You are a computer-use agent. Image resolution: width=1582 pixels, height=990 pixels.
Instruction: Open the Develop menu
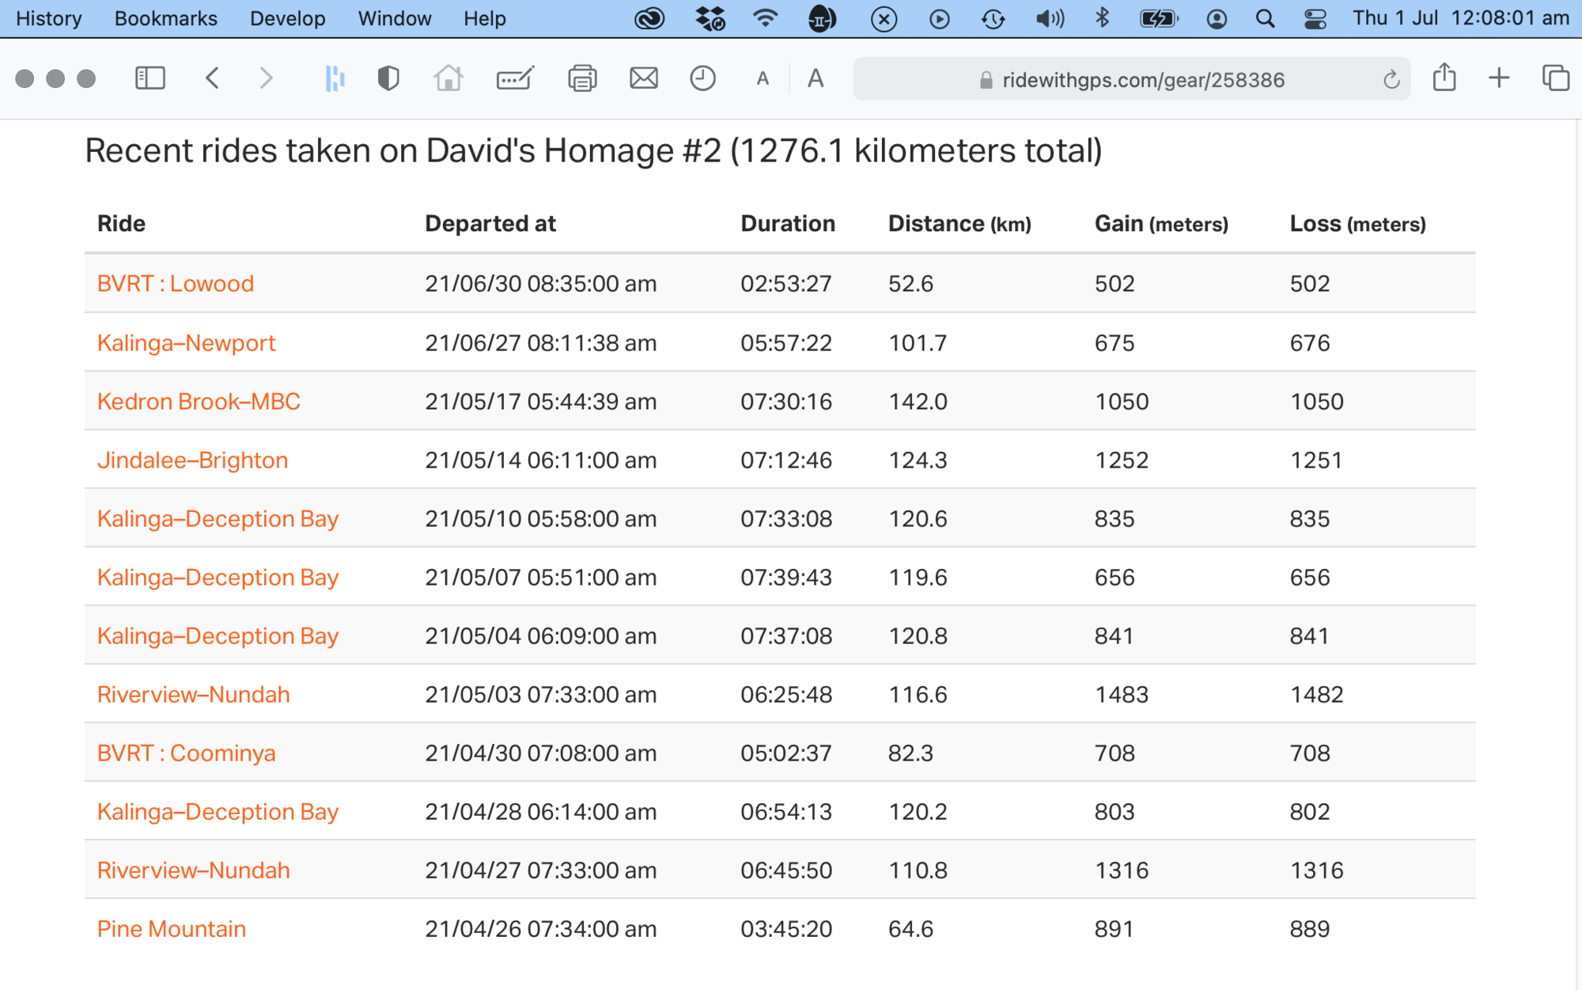[287, 18]
